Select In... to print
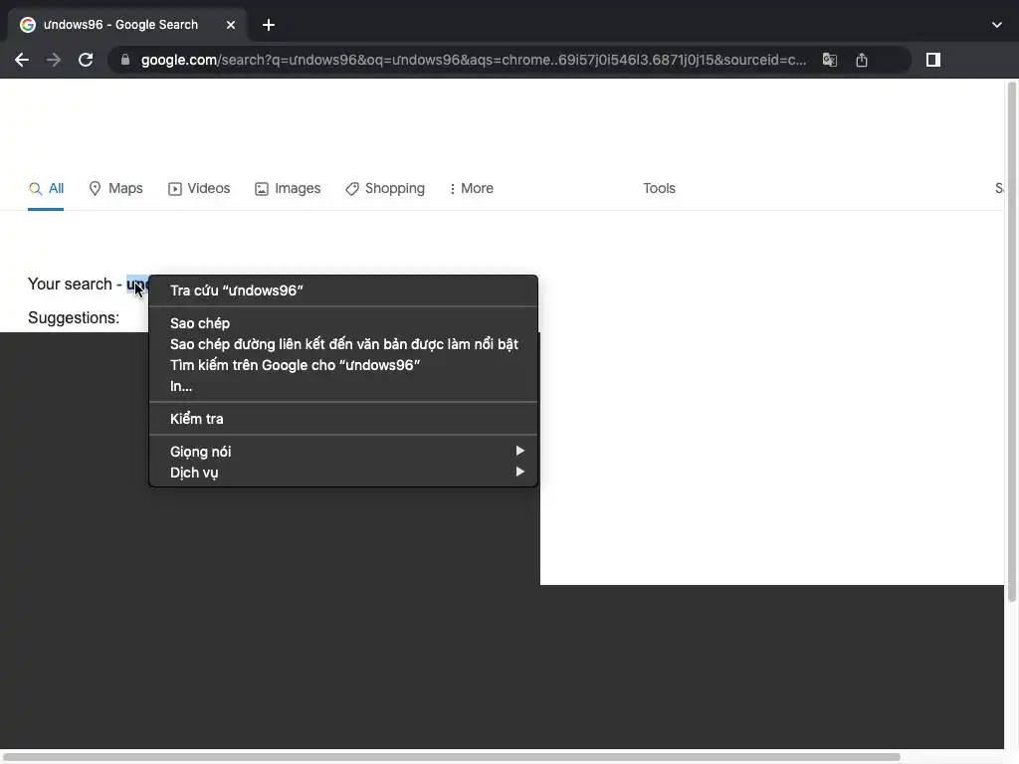Screen dimensions: 1019x764 343,385
